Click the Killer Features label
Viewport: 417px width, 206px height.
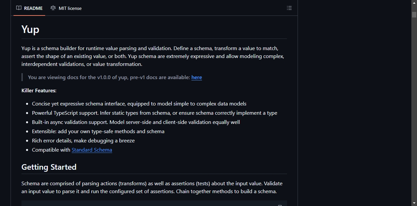(39, 90)
